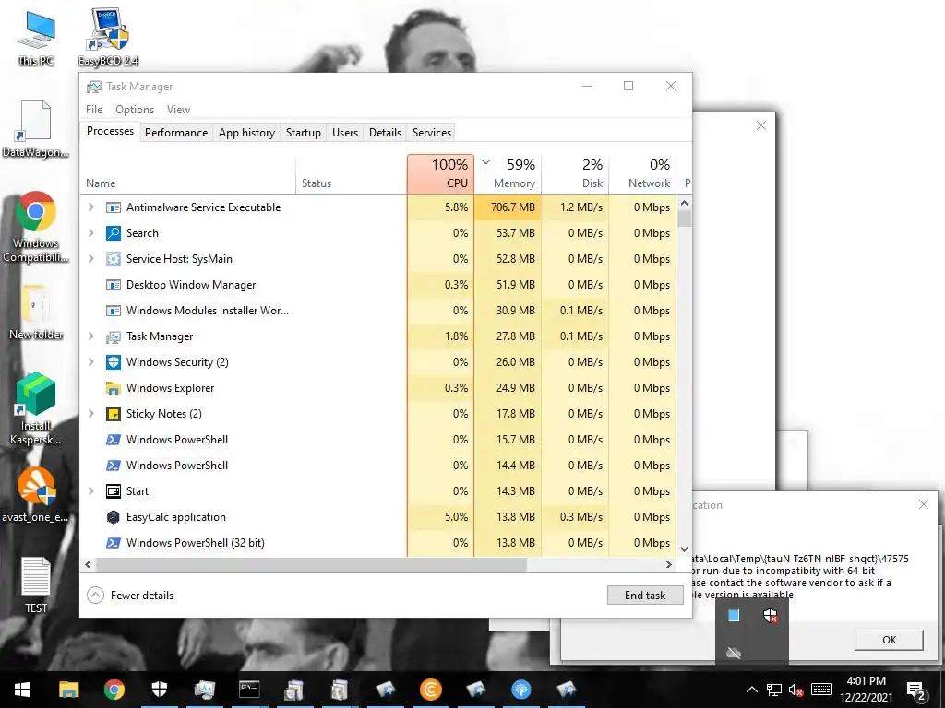This screenshot has height=708, width=945.
Task: Sort processes by the CPU column
Action: tap(440, 174)
